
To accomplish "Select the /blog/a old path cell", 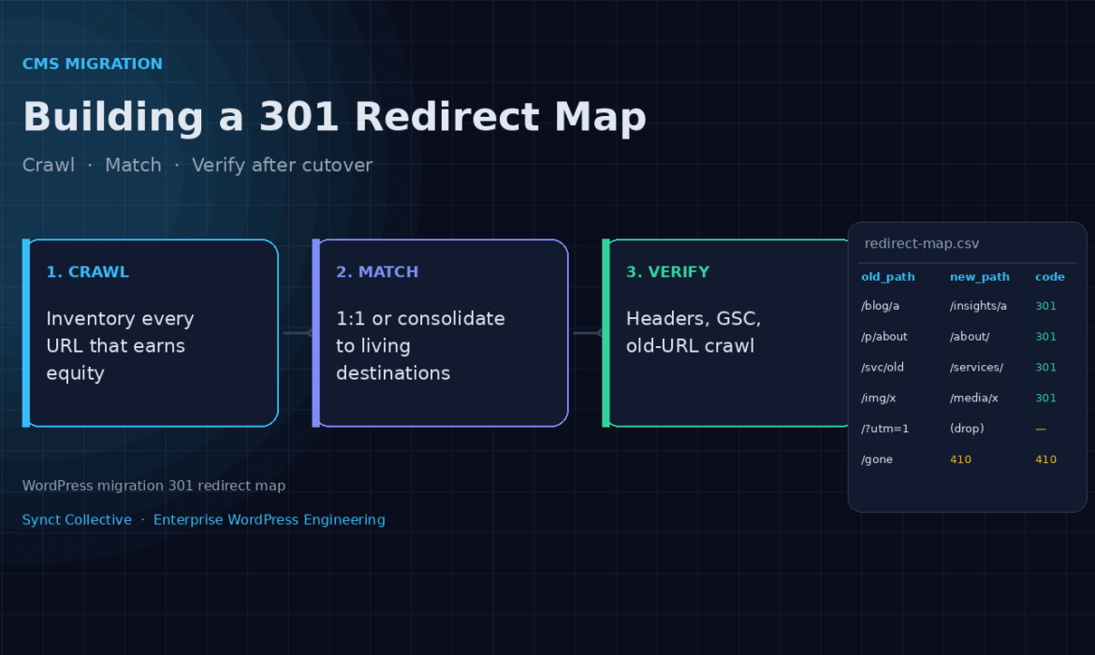I will (880, 306).
